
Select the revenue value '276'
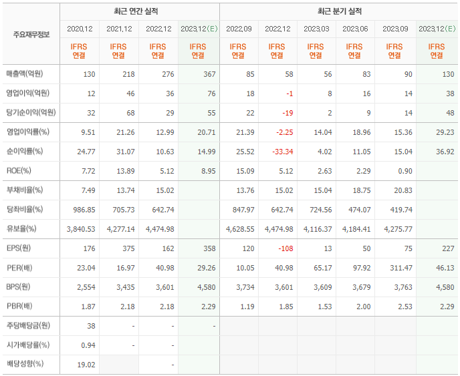(x=168, y=74)
